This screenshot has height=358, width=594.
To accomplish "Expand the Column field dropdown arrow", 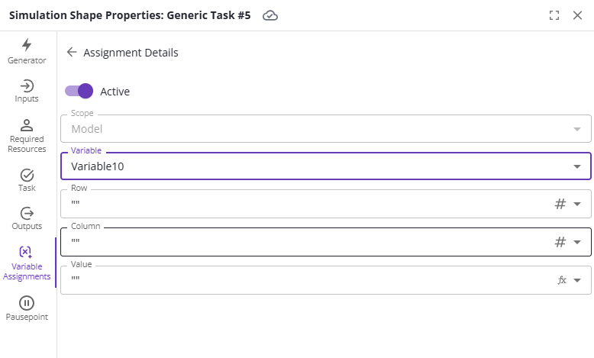I will (x=576, y=242).
